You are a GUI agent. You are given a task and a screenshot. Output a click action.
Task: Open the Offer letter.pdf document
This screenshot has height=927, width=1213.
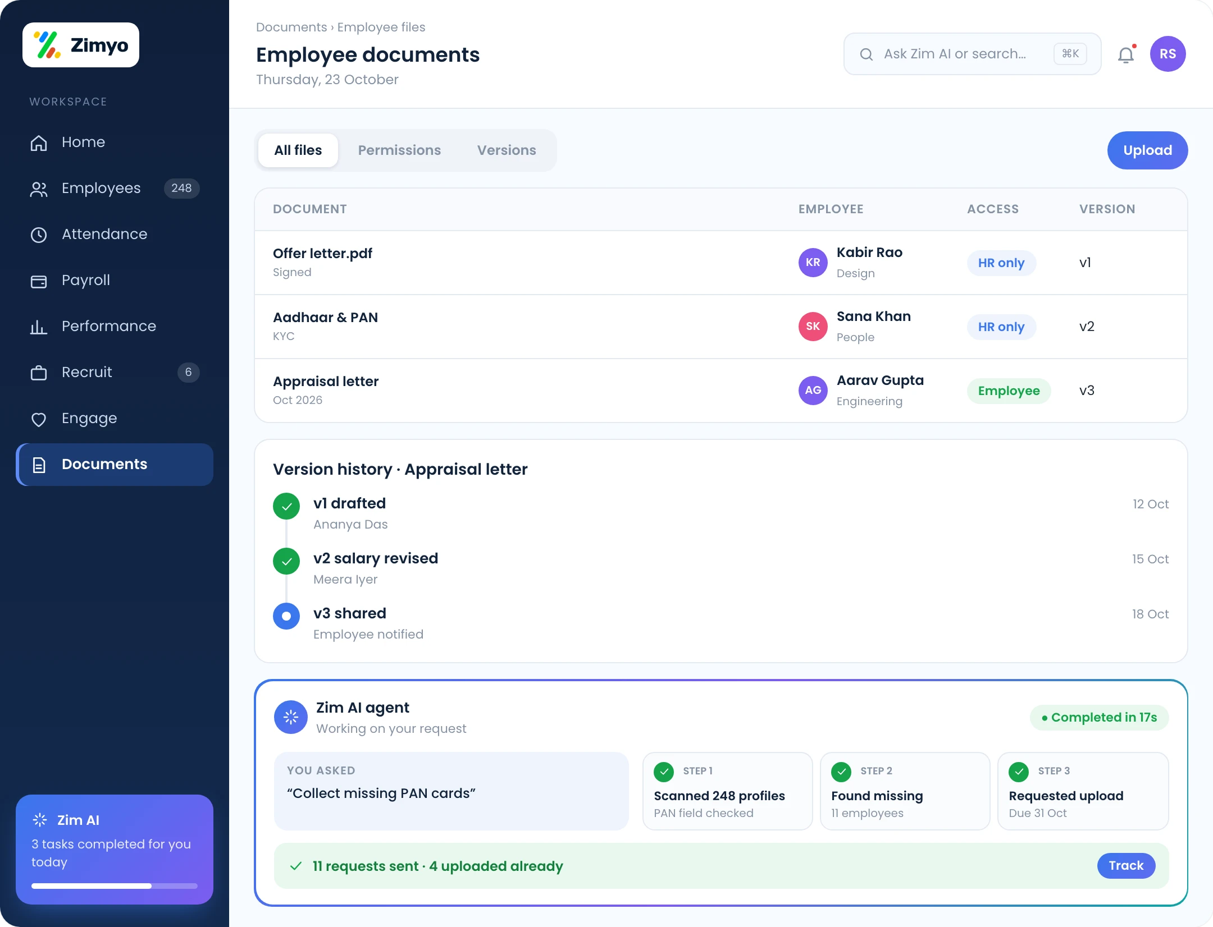point(322,254)
